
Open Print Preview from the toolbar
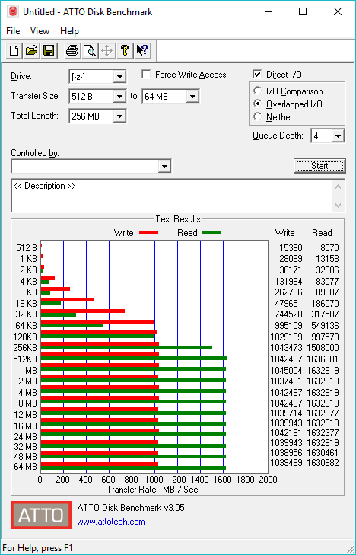(x=90, y=50)
